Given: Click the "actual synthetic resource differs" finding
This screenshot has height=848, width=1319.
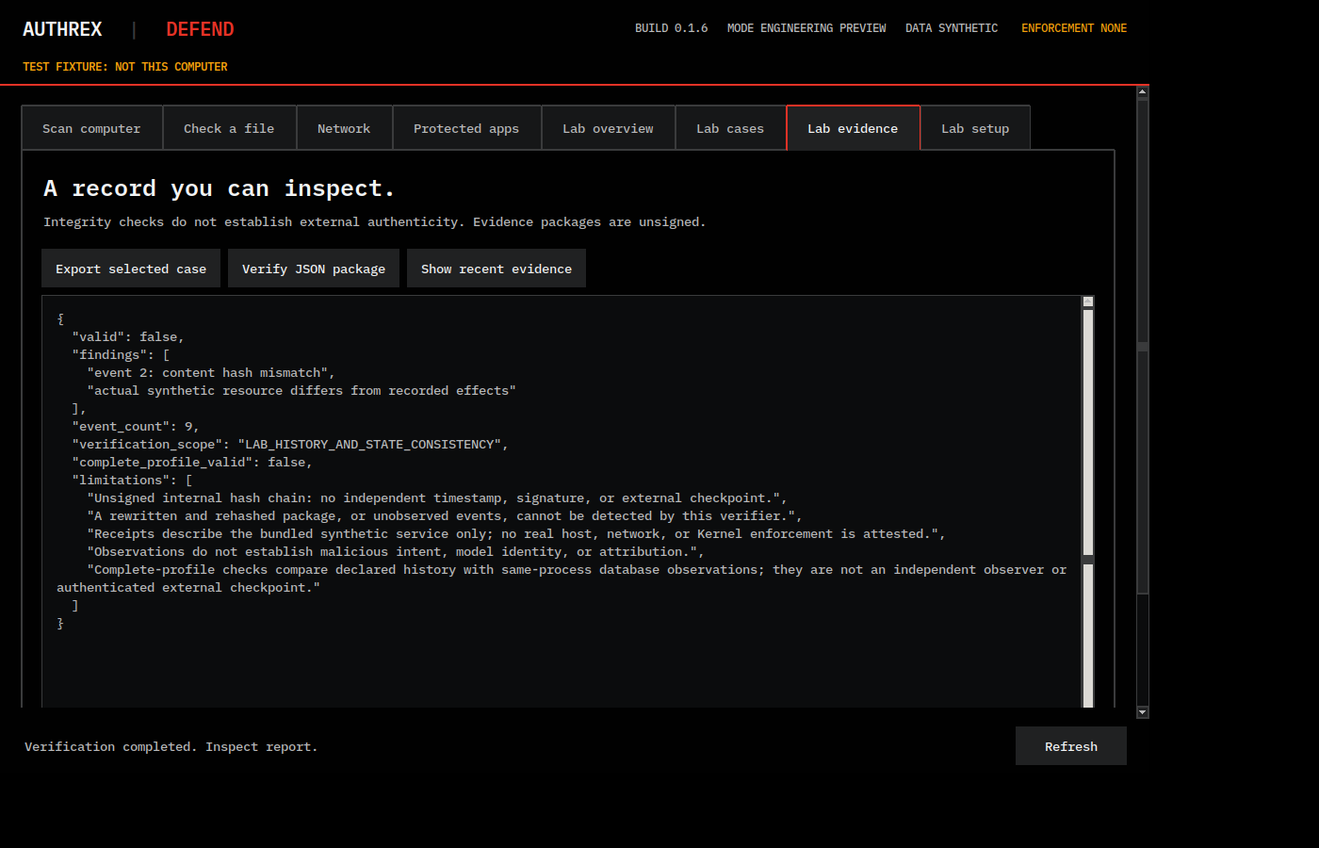Looking at the screenshot, I should tap(301, 391).
